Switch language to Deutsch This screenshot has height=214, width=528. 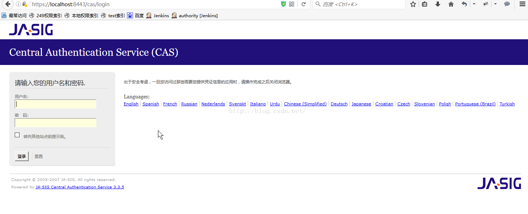click(339, 104)
